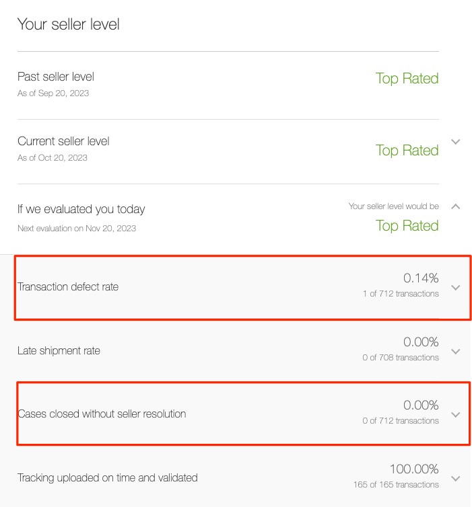Click '165 of 165 transactions' text
This screenshot has height=507, width=472.
click(x=396, y=485)
